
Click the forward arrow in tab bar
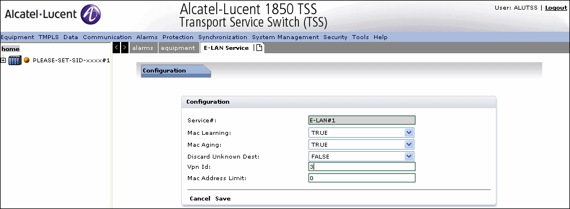pyautogui.click(x=125, y=48)
